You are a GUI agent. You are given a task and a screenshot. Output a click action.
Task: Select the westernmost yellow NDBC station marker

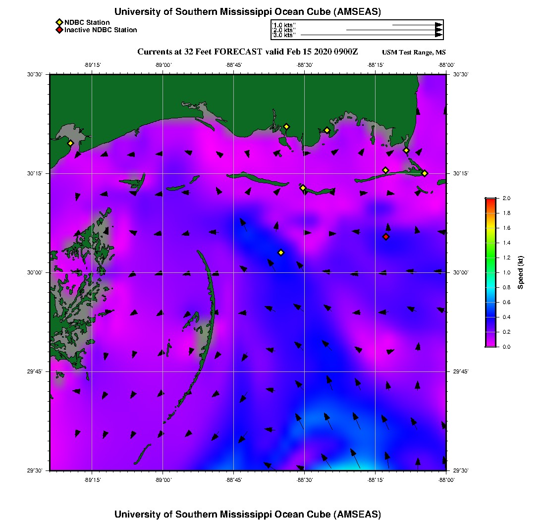70,143
